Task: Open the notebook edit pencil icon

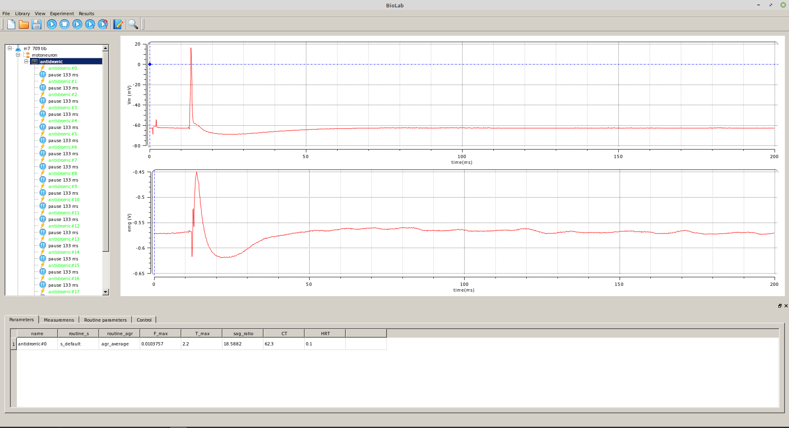Action: point(118,24)
